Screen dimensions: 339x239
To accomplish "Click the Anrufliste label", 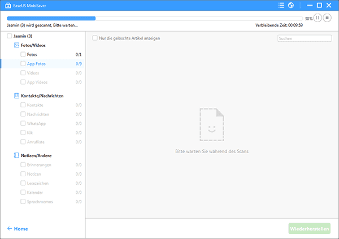I will pyautogui.click(x=36, y=142).
